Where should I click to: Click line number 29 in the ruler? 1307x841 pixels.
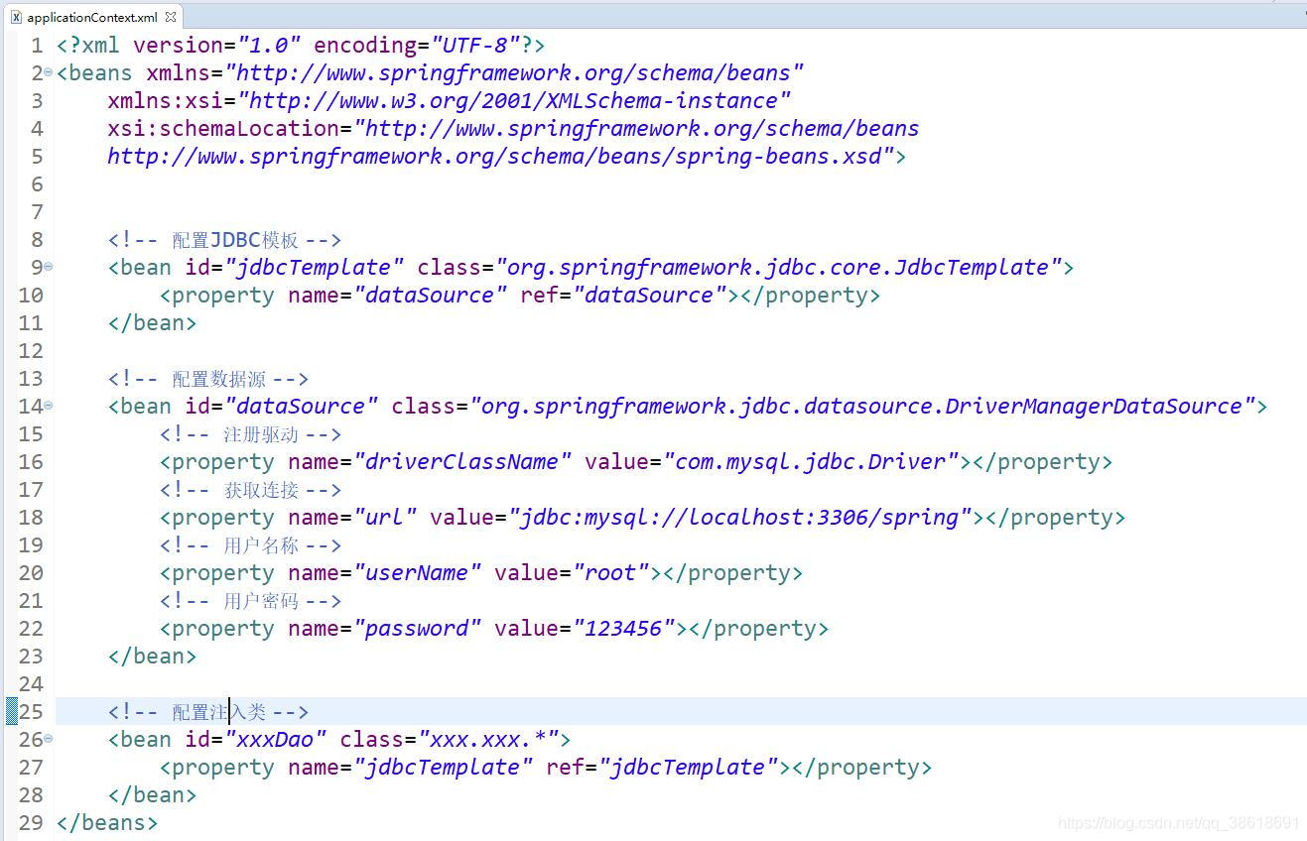(31, 823)
